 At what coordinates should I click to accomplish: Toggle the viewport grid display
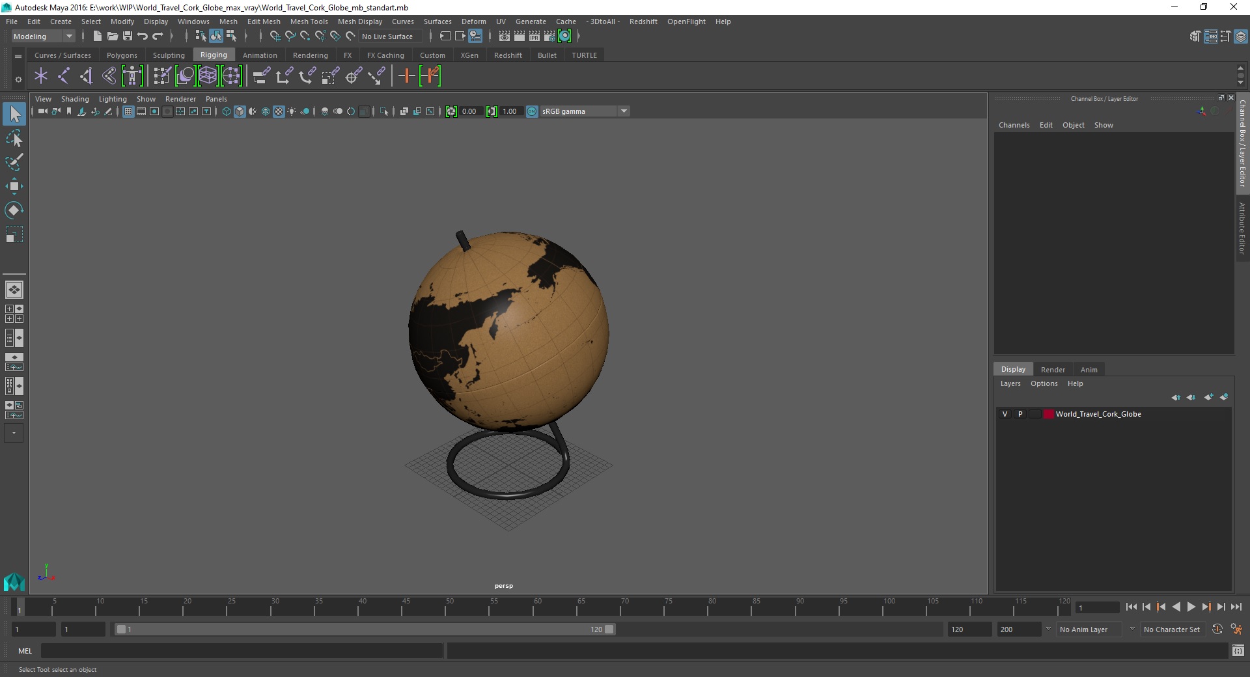pos(128,111)
